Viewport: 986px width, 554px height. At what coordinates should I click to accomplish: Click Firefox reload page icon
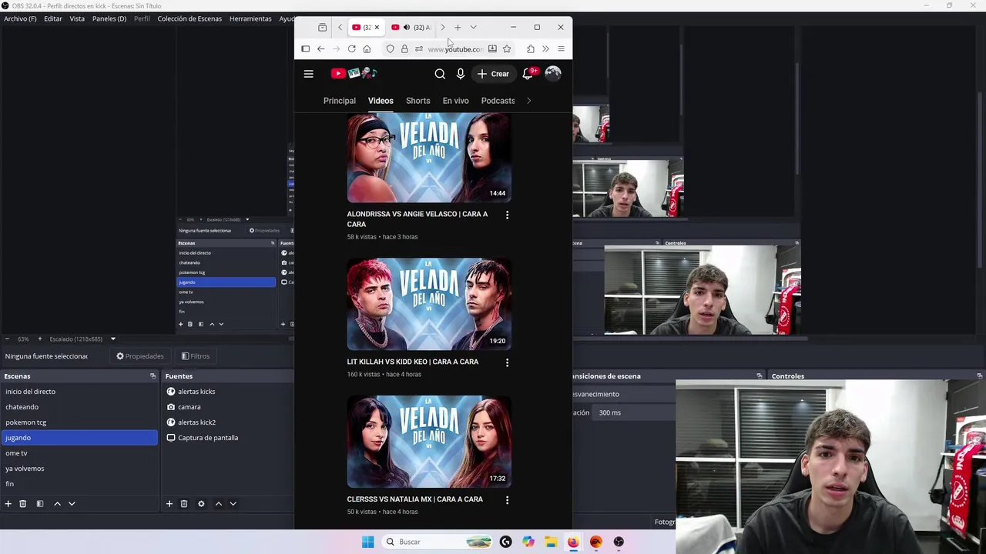click(351, 49)
